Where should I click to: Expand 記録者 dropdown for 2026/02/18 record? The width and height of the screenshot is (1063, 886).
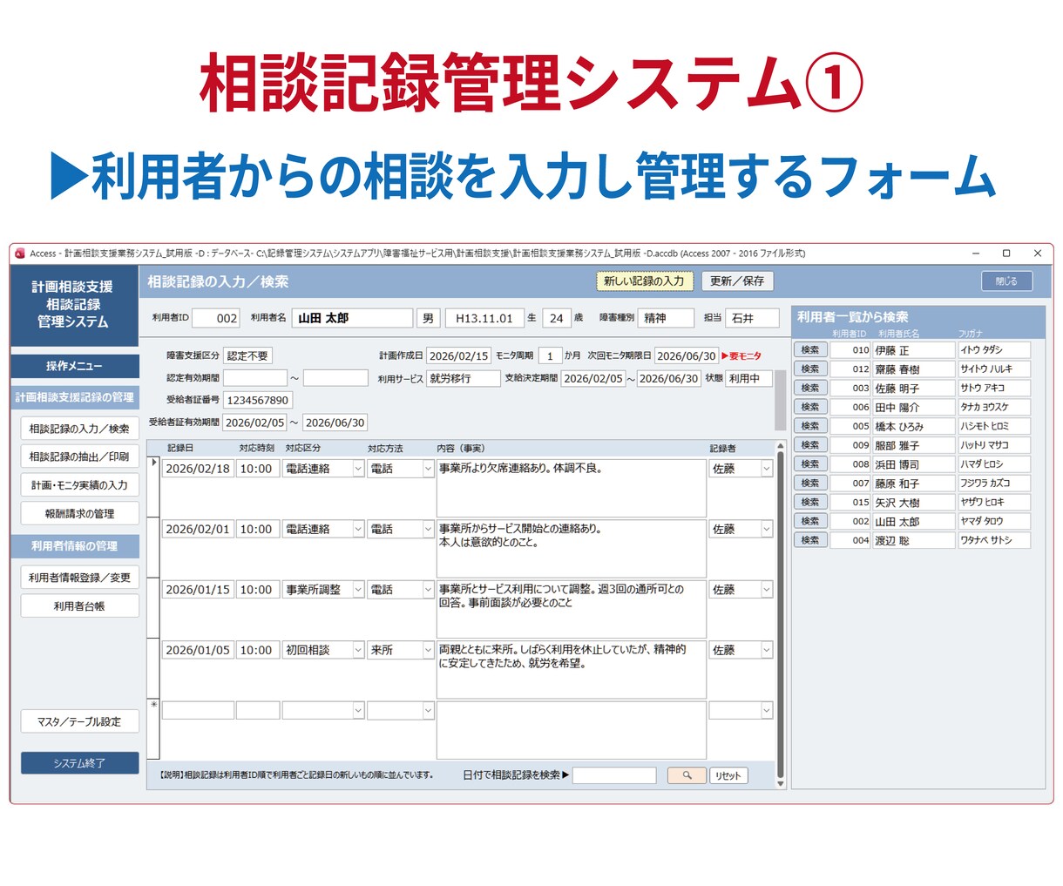coord(767,469)
